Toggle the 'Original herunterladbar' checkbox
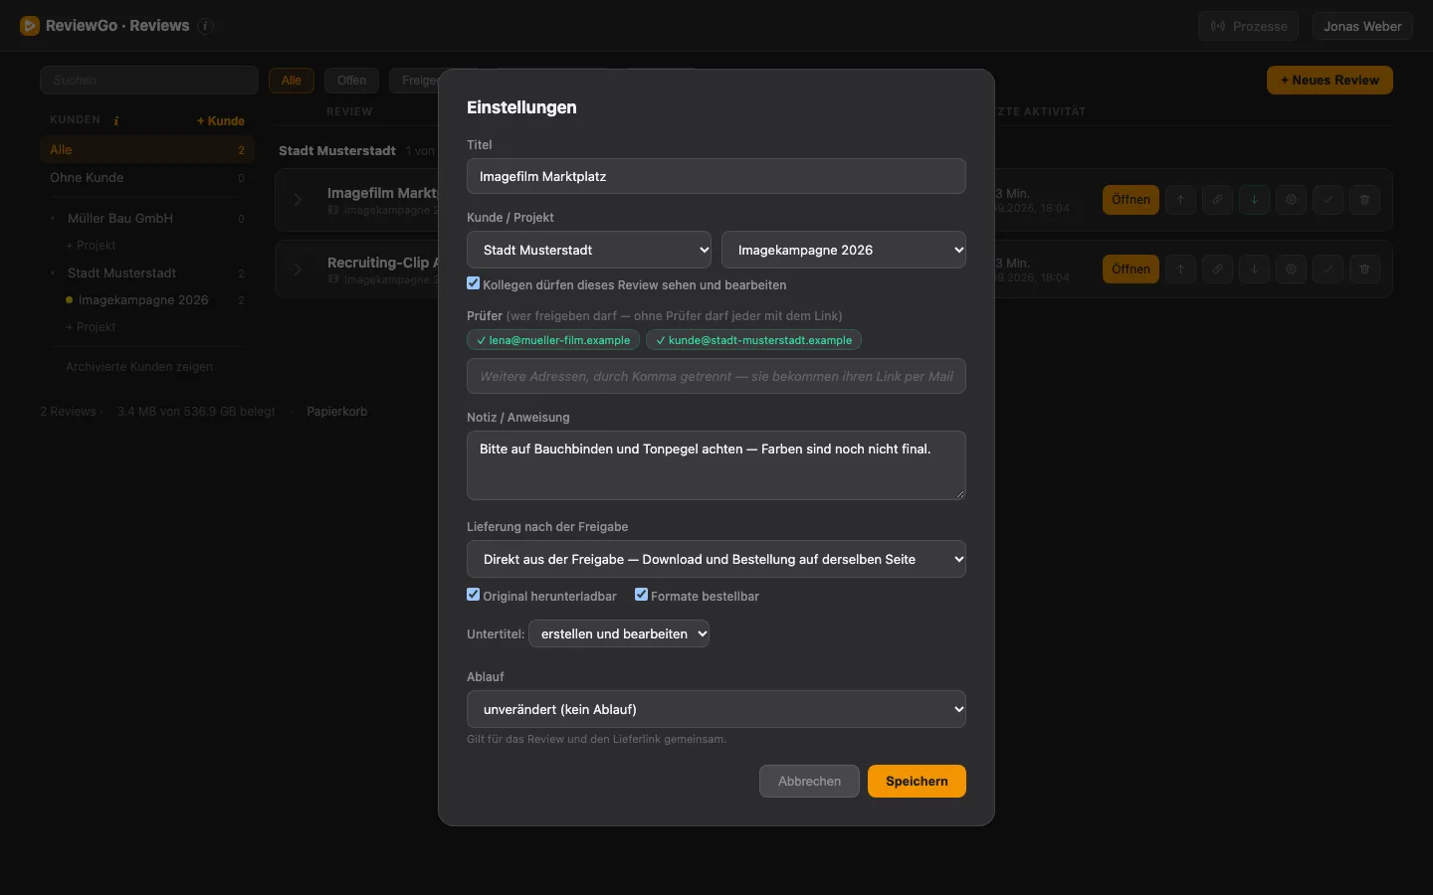Screen dimensions: 1433x895 474,595
